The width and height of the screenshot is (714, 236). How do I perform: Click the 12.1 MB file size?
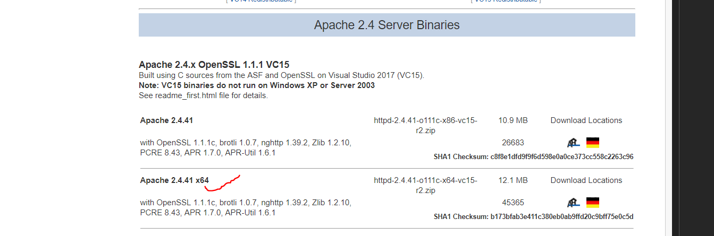point(513,180)
